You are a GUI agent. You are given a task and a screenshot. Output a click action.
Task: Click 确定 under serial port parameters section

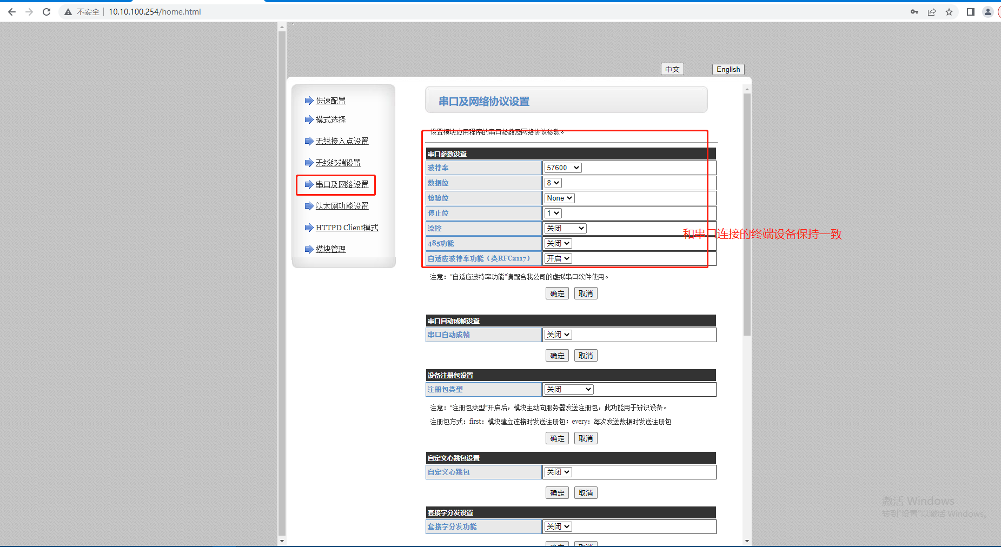point(557,293)
